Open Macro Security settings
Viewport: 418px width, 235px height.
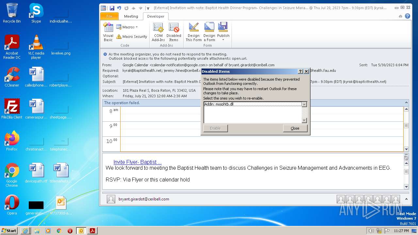pyautogui.click(x=132, y=37)
